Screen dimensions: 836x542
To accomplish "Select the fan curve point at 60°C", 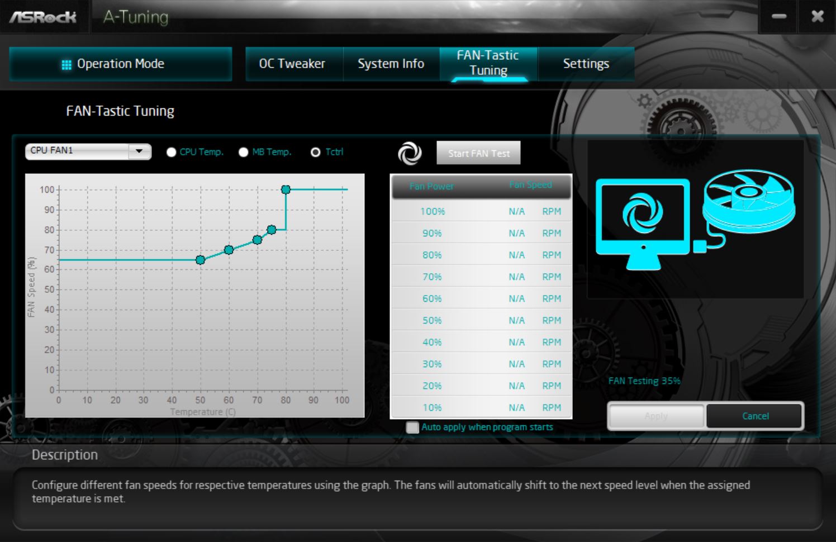I will (229, 250).
